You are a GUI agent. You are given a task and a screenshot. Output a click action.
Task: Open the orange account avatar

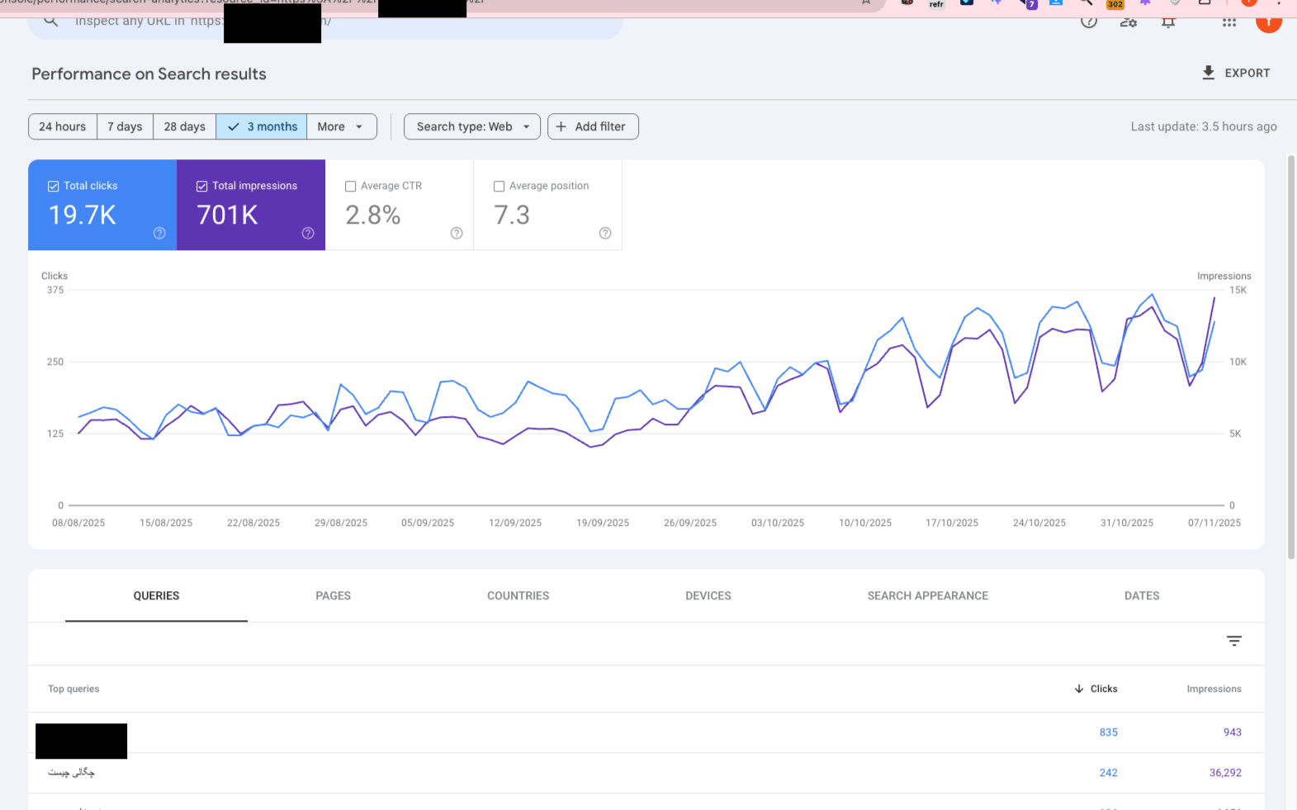click(1268, 21)
